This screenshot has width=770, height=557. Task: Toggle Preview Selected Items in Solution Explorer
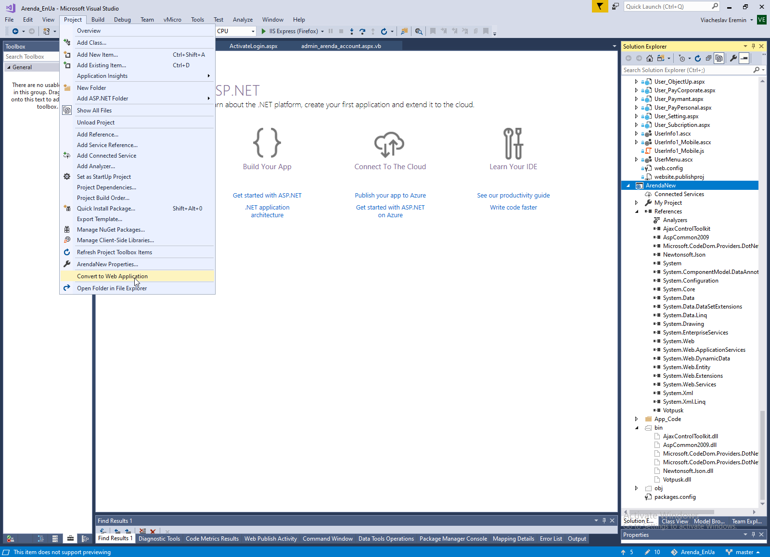coord(744,58)
